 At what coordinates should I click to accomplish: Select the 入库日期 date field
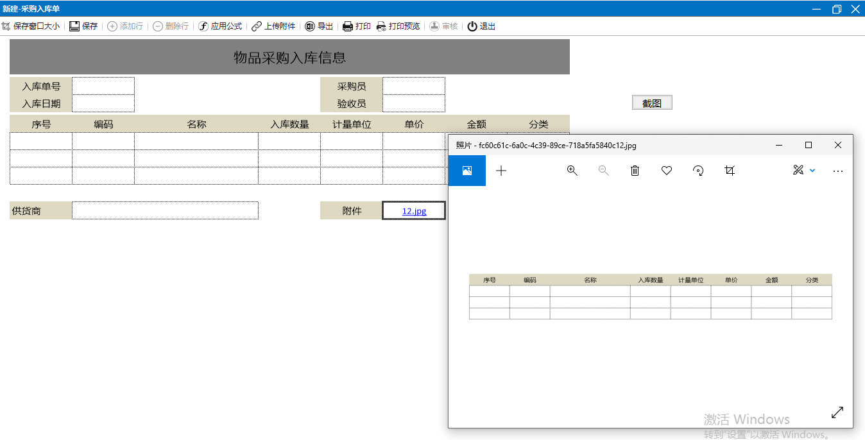point(103,103)
